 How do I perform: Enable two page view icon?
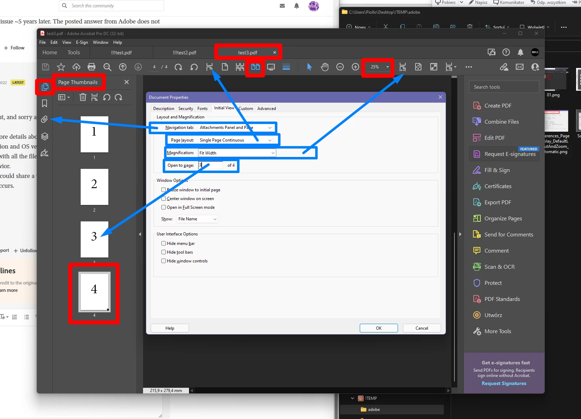coord(256,67)
